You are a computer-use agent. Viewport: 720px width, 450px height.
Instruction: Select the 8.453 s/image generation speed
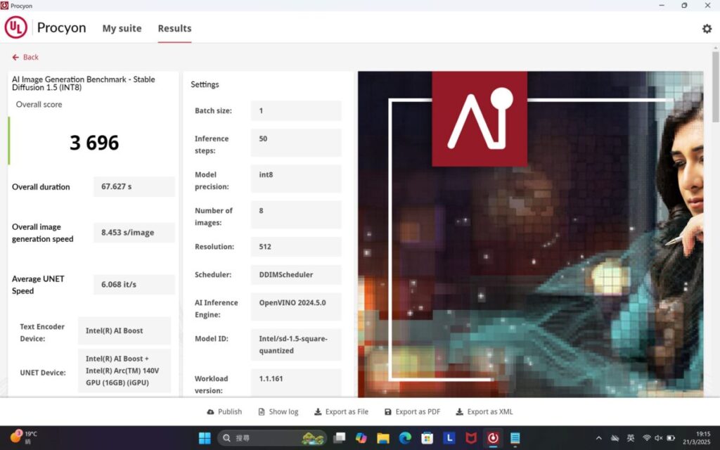[x=134, y=233]
